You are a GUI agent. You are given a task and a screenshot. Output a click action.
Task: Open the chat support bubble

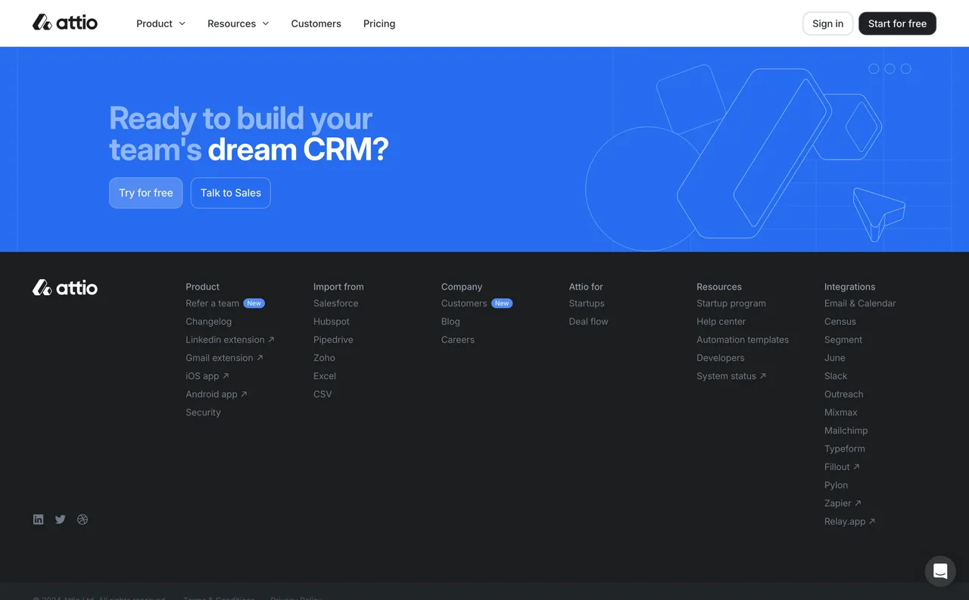939,571
